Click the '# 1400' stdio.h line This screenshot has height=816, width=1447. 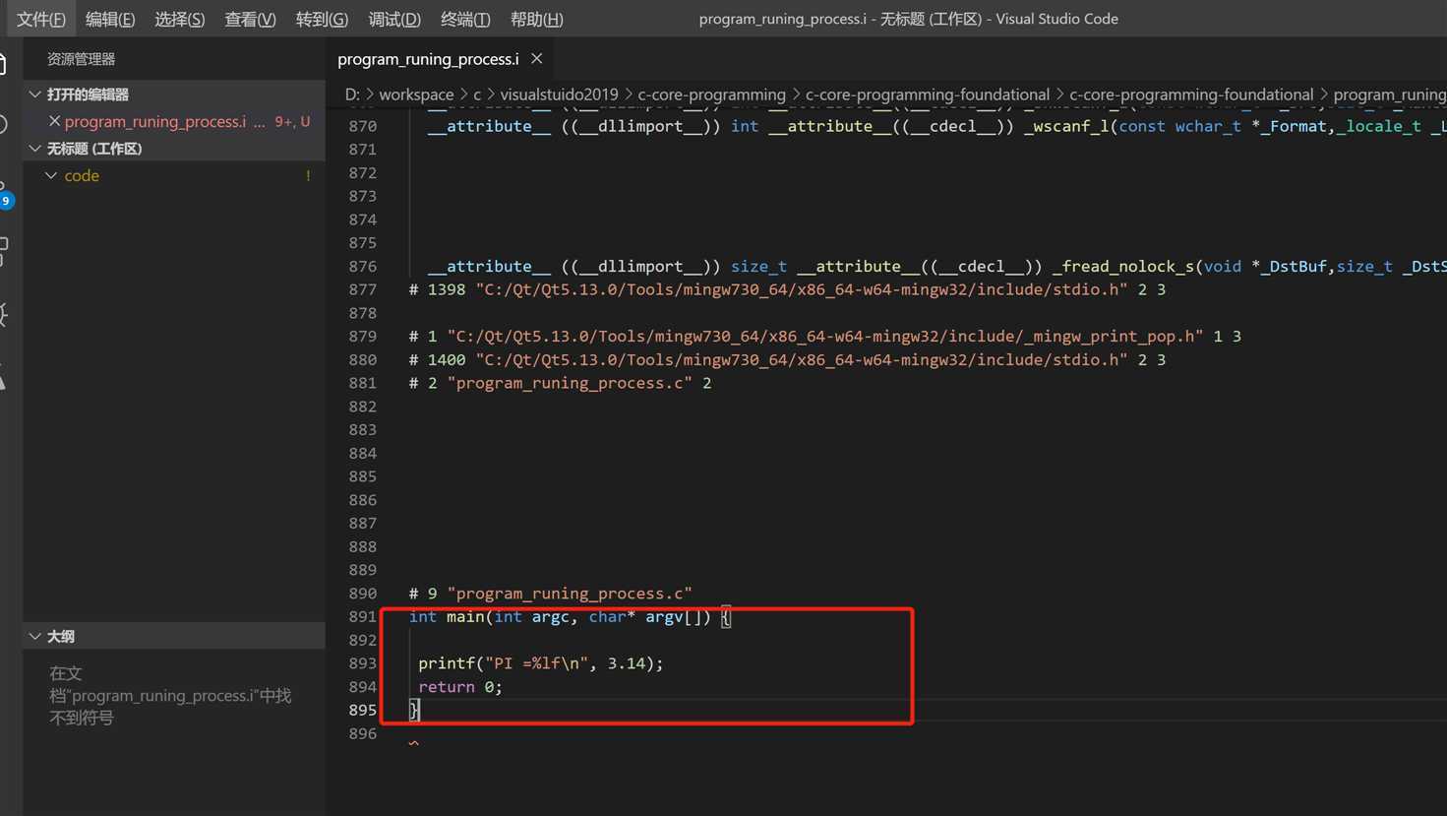(x=787, y=360)
